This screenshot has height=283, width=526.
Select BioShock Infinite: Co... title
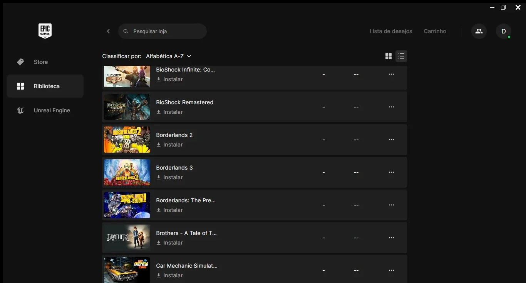[186, 70]
